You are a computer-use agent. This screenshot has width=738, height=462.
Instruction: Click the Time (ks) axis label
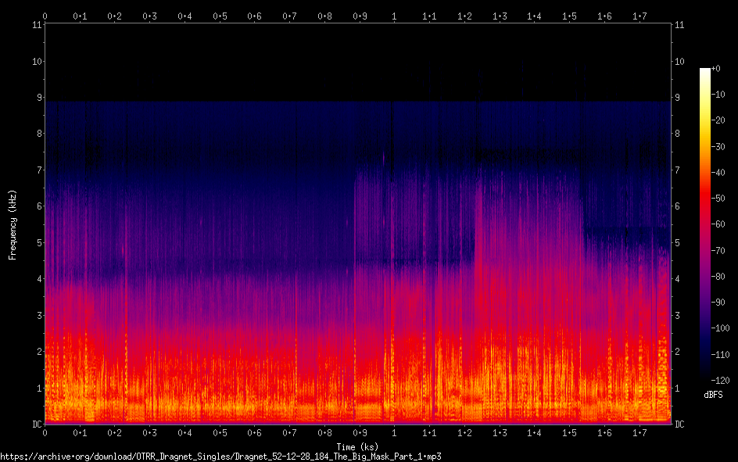click(x=357, y=446)
